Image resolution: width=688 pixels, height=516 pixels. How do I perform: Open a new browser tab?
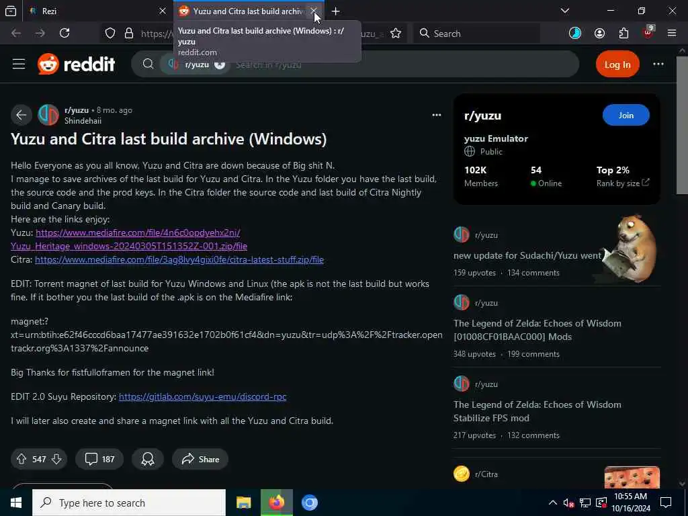click(x=336, y=11)
